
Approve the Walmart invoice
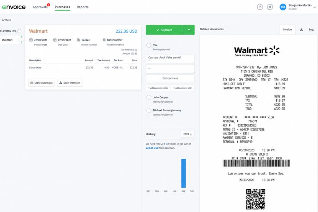click(165, 30)
